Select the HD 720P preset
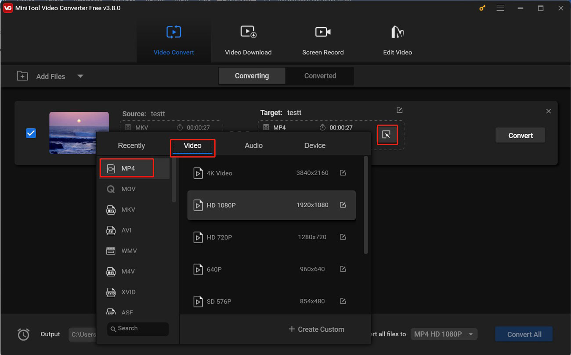Screen dimensions: 571x355 click(x=271, y=237)
